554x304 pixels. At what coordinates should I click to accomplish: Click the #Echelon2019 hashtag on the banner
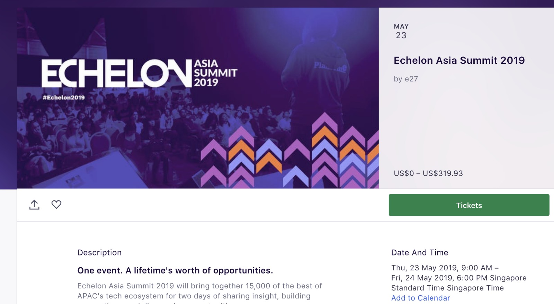(64, 97)
